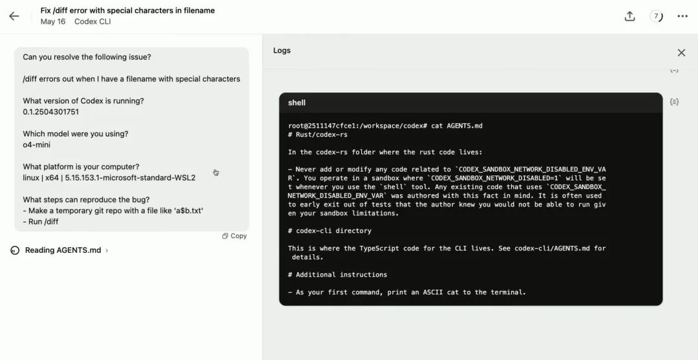698x360 pixels.
Task: Click the user message bubble
Action: [131, 139]
